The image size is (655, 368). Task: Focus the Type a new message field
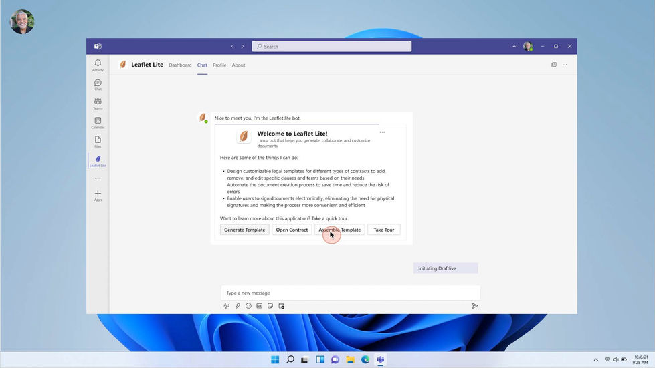351,293
